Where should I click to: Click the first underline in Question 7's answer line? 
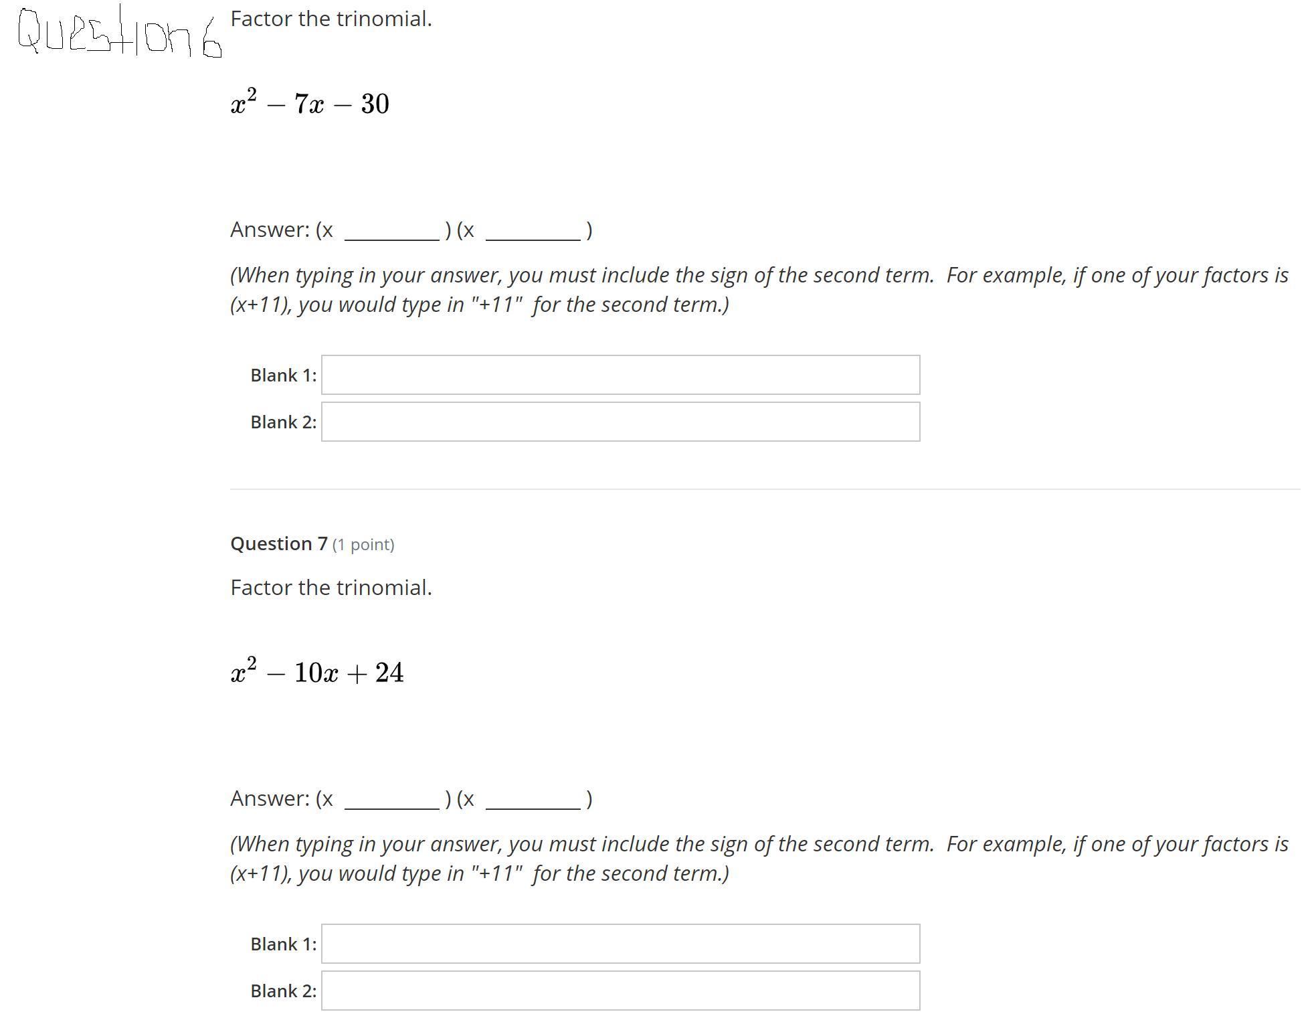[x=392, y=808]
